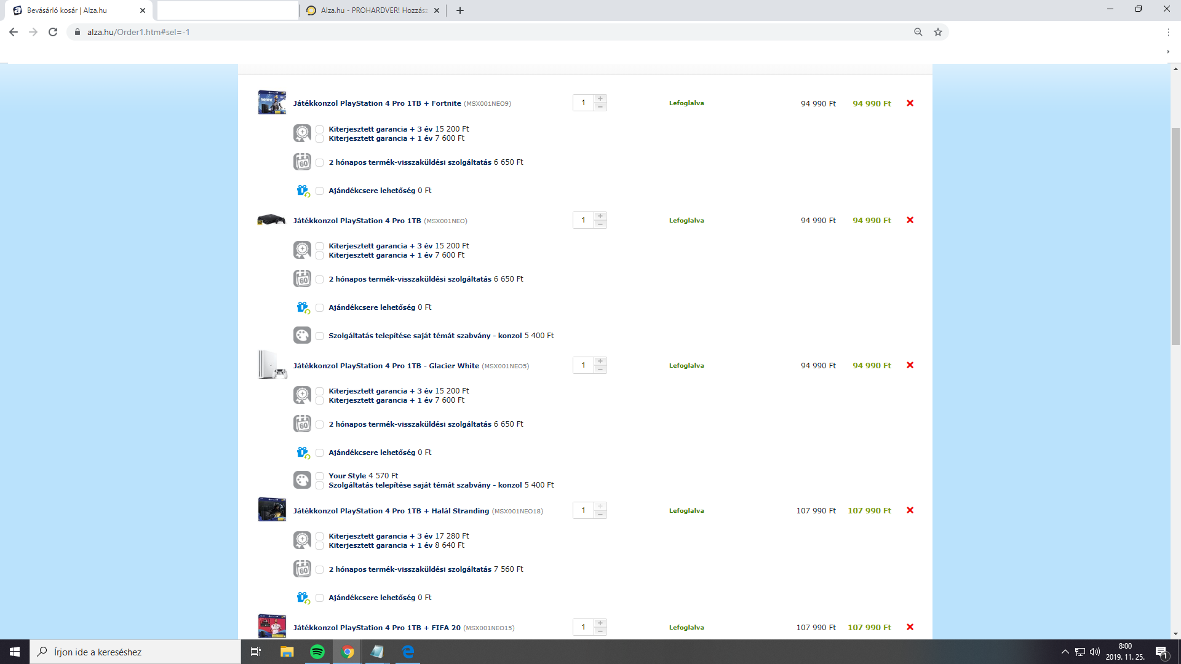Image resolution: width=1181 pixels, height=664 pixels.
Task: Open PlayStation 4 Pro 1TB - Glacier White link
Action: 386,366
